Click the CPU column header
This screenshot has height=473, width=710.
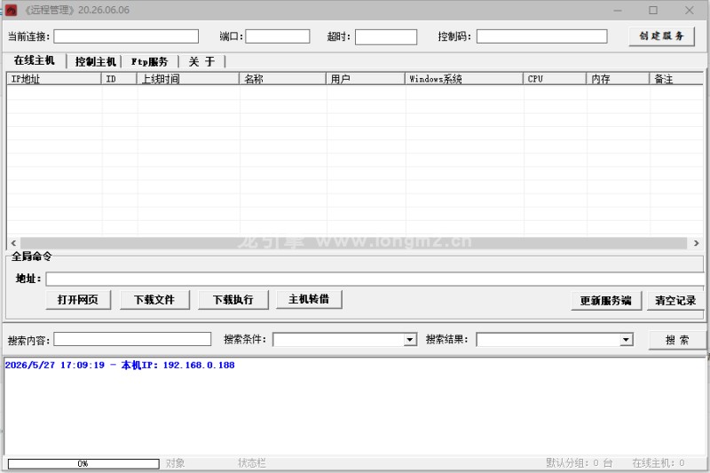pos(556,79)
